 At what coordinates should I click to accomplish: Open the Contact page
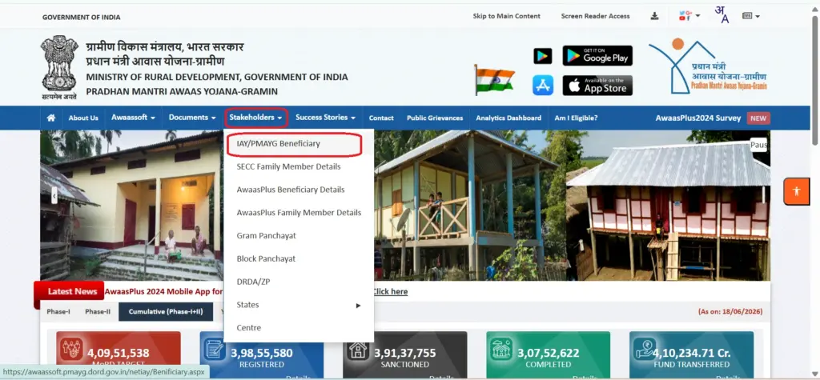click(381, 118)
